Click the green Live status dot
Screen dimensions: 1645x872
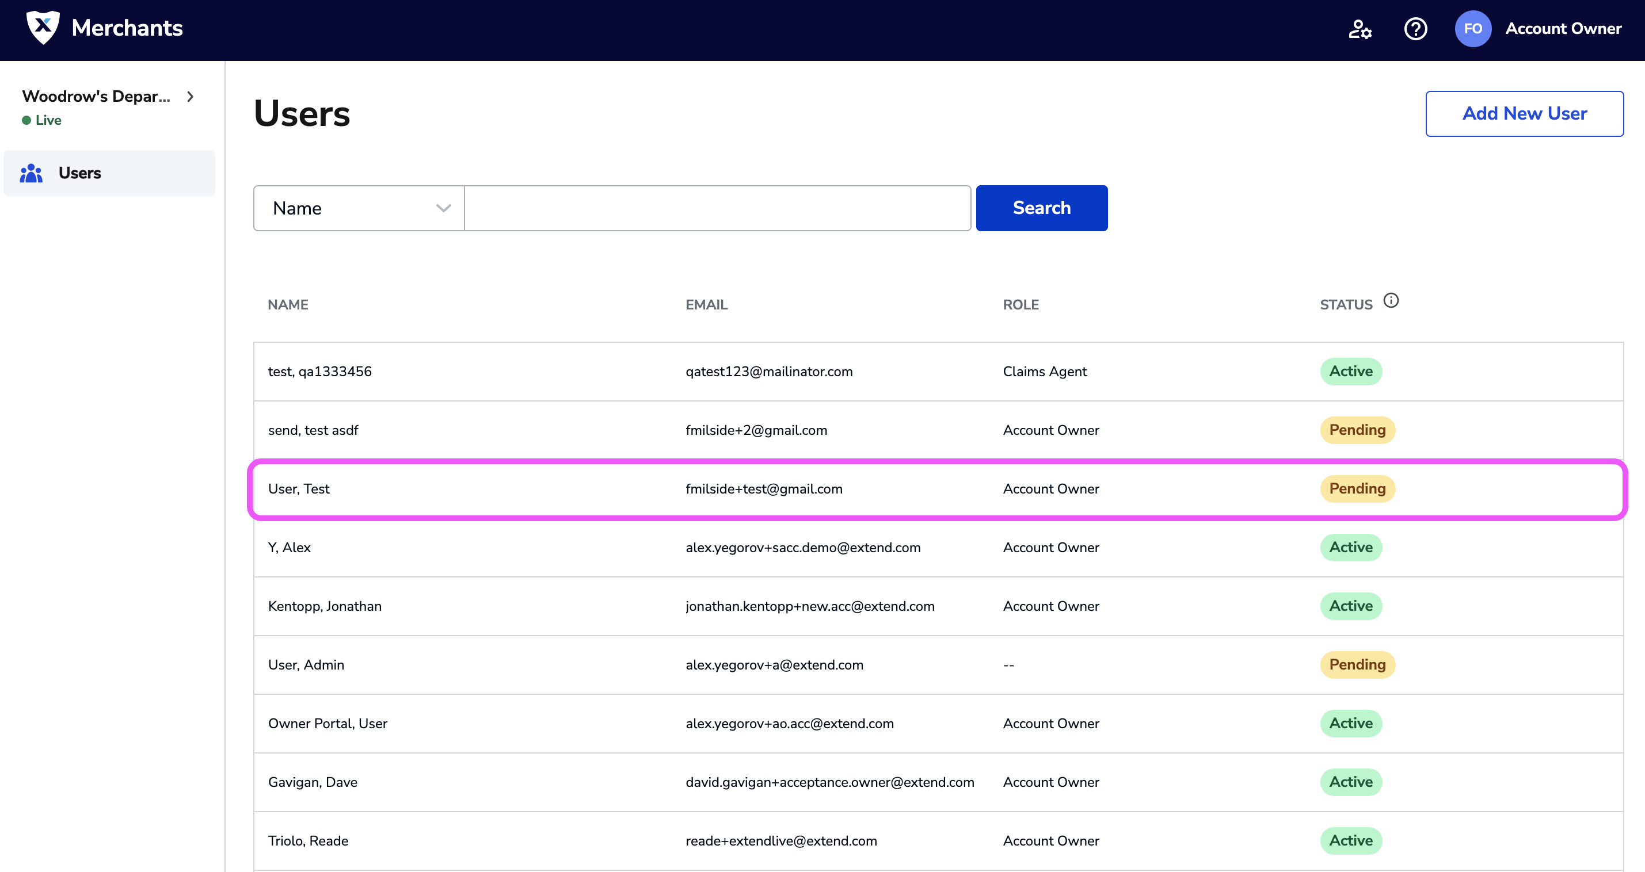click(26, 120)
